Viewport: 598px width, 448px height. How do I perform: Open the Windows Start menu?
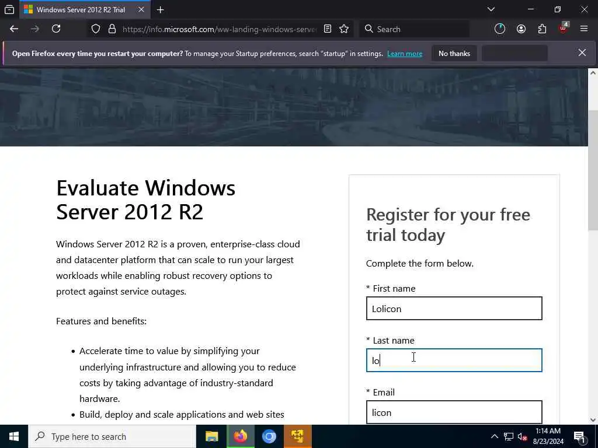pyautogui.click(x=14, y=436)
